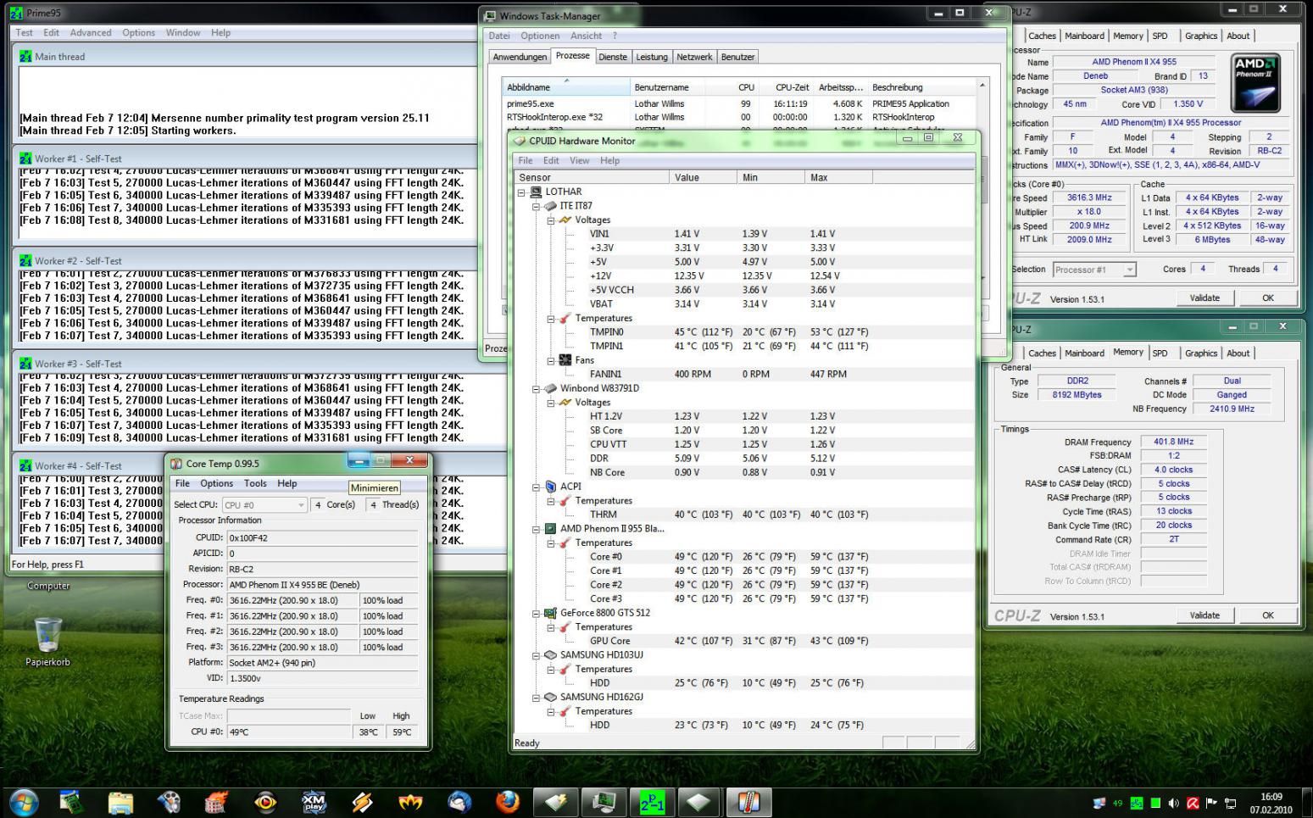Image resolution: width=1313 pixels, height=818 pixels.
Task: Click the volume speaker tray icon
Action: coord(1174,803)
